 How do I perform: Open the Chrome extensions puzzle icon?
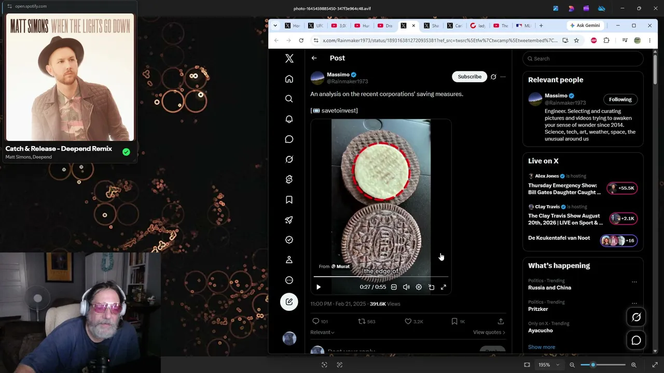pos(606,40)
